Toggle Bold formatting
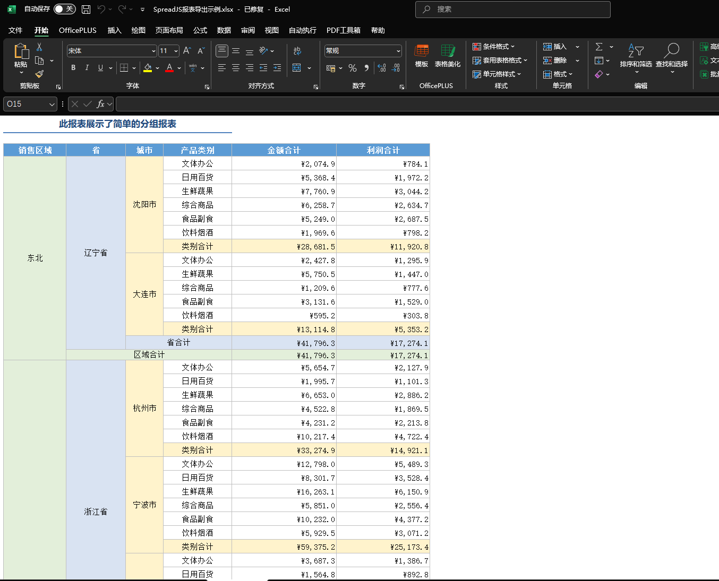 click(x=73, y=68)
